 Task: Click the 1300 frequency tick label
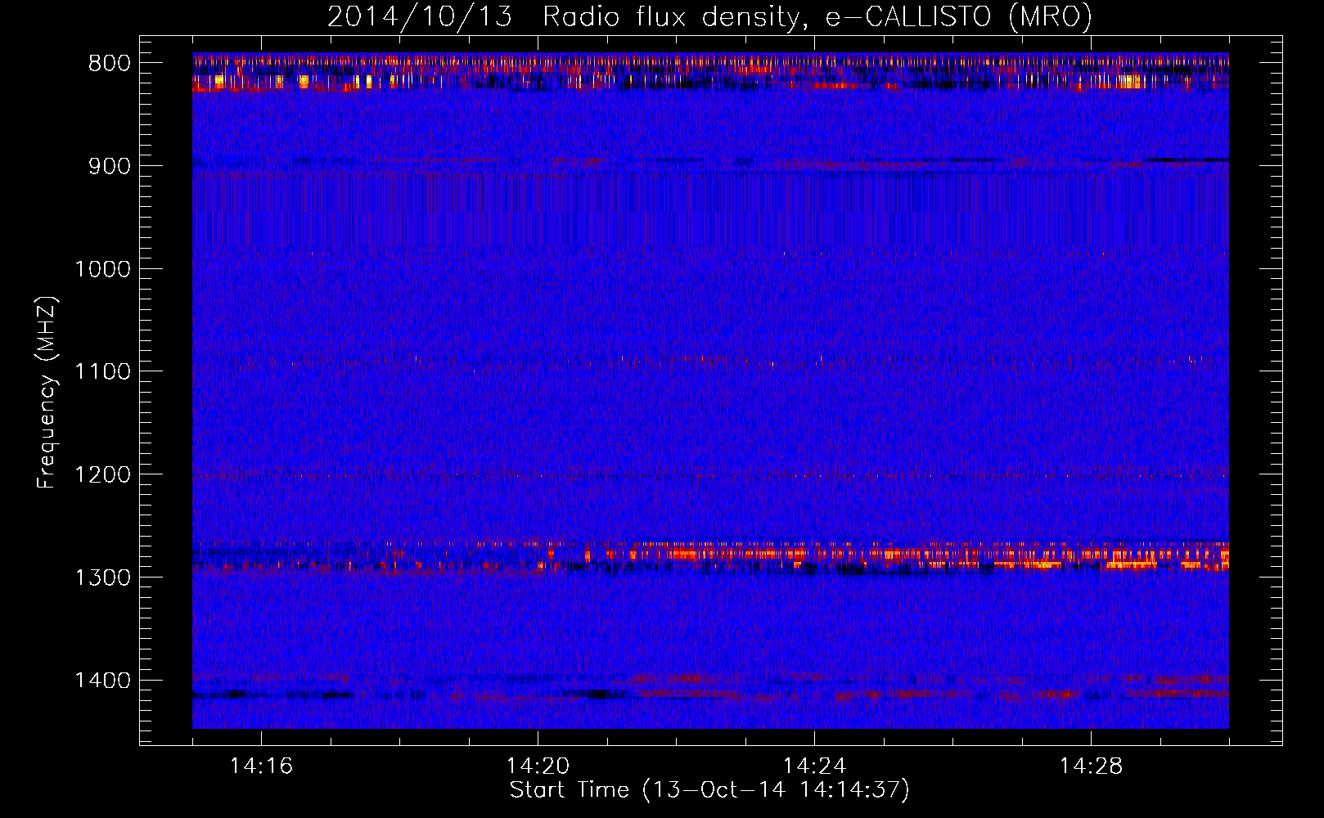103,578
